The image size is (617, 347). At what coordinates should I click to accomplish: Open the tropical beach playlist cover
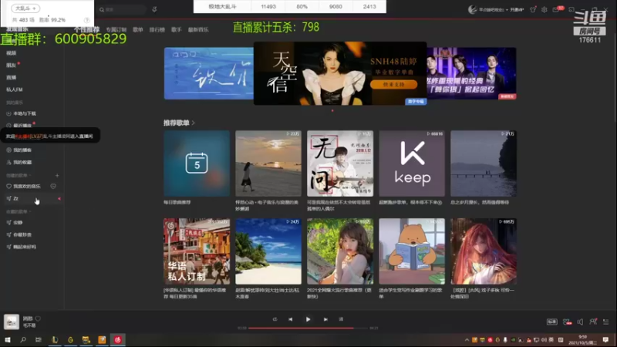(x=268, y=251)
